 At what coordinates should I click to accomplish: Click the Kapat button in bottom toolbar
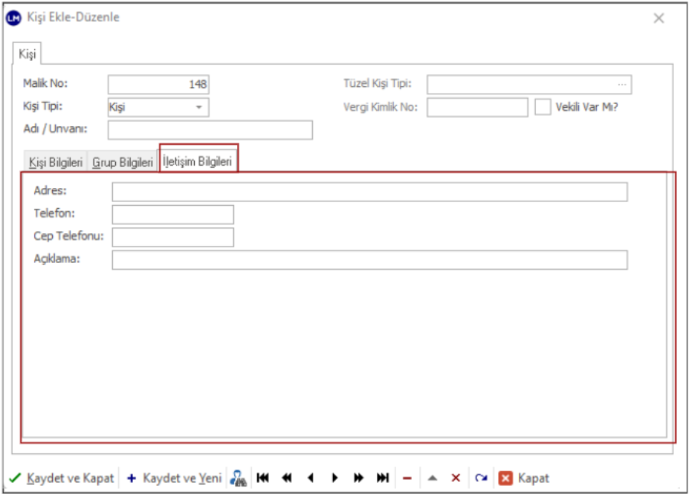525,478
